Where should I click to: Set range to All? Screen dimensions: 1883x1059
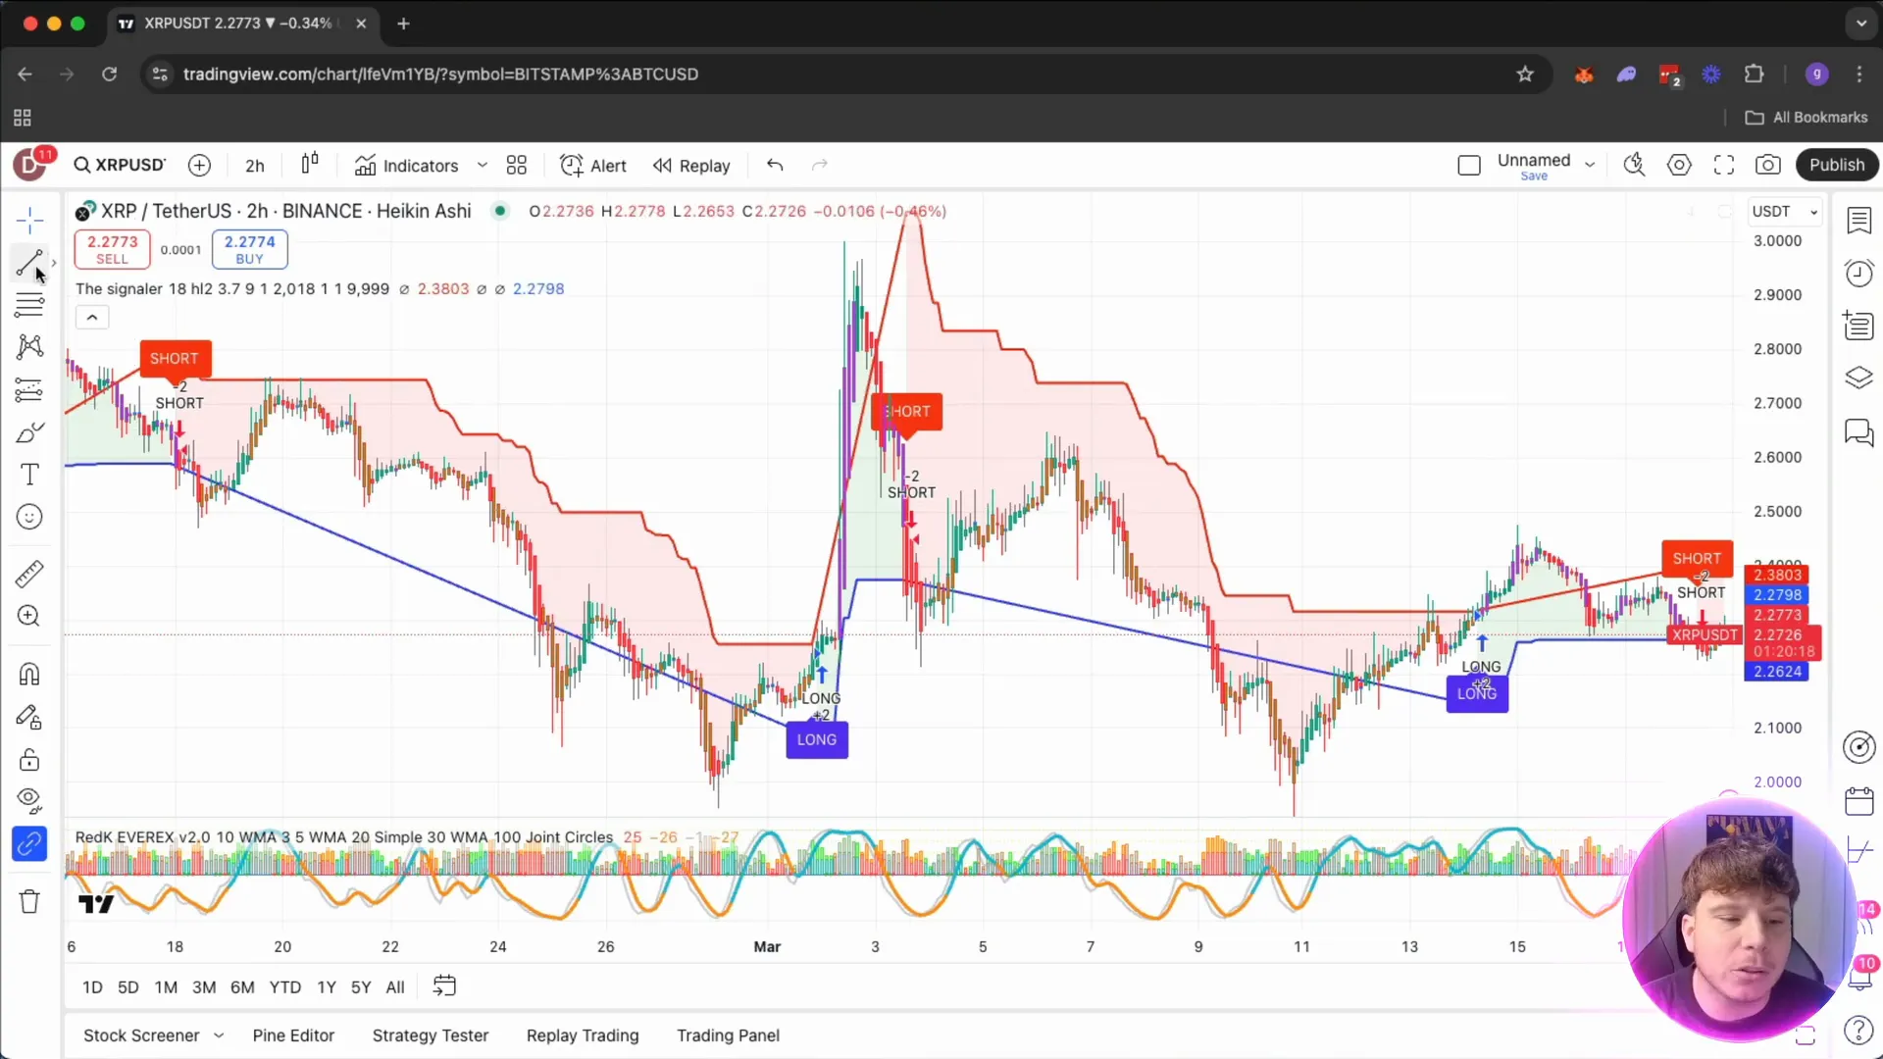pyautogui.click(x=395, y=987)
